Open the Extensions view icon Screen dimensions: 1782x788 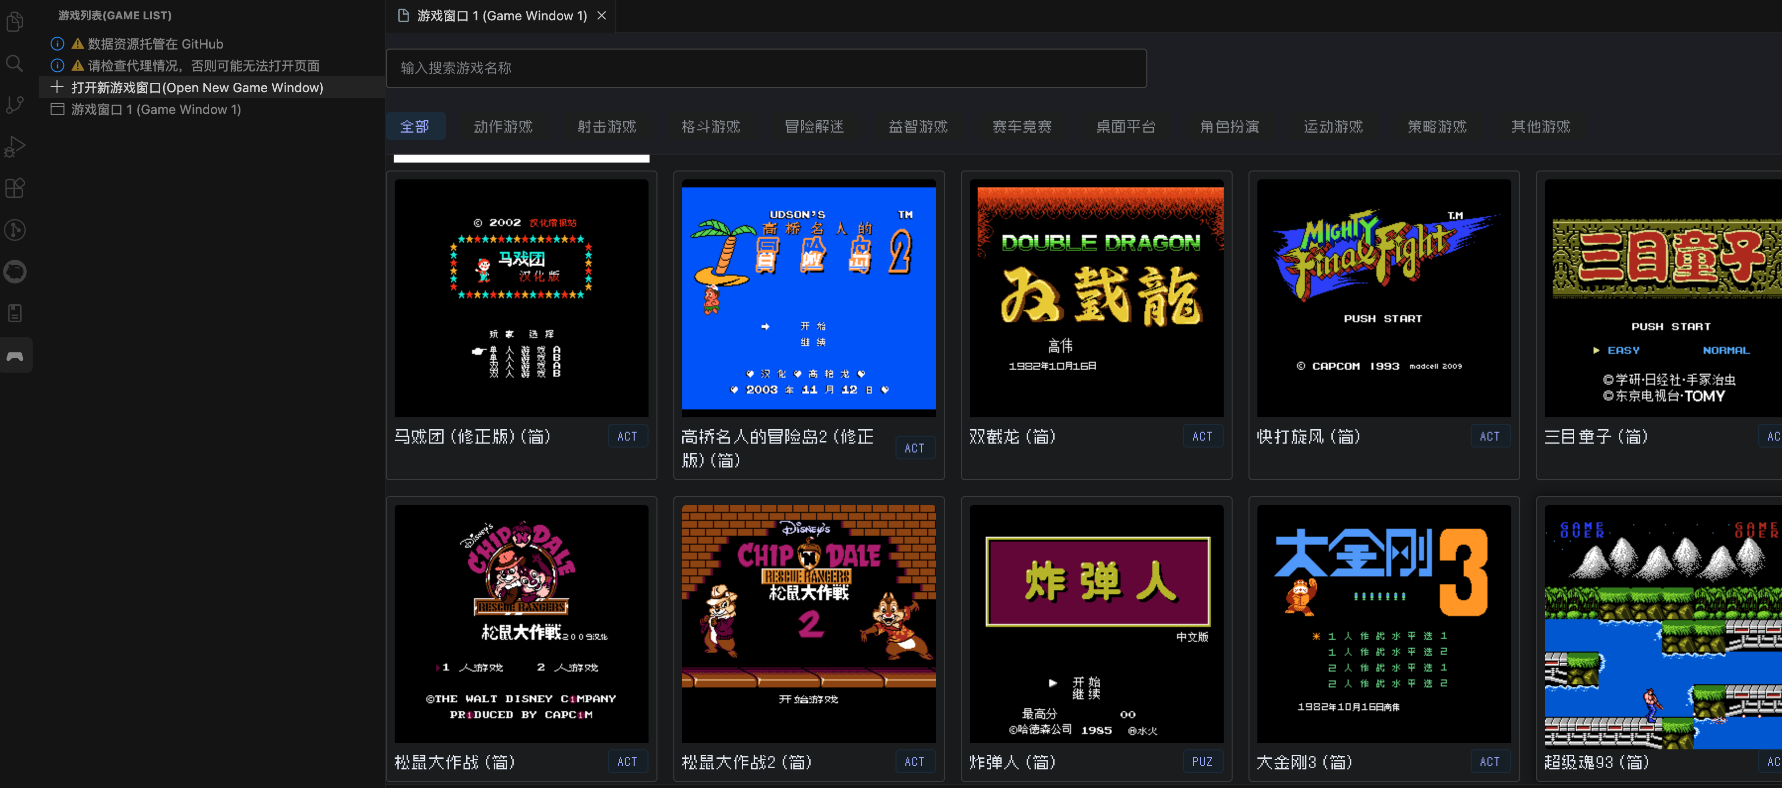pyautogui.click(x=15, y=188)
